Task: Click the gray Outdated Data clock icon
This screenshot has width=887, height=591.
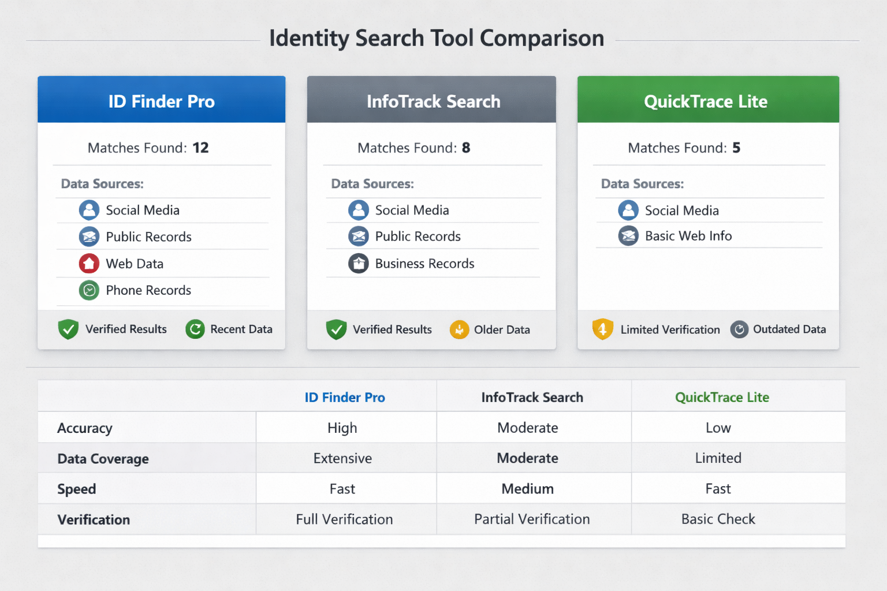Action: (739, 330)
